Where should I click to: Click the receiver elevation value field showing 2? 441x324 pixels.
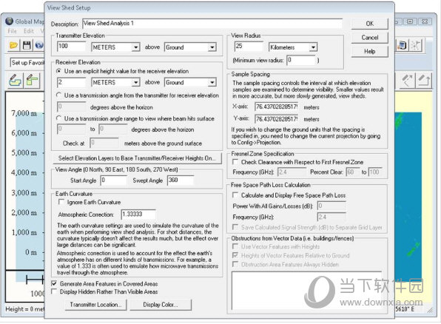click(72, 82)
